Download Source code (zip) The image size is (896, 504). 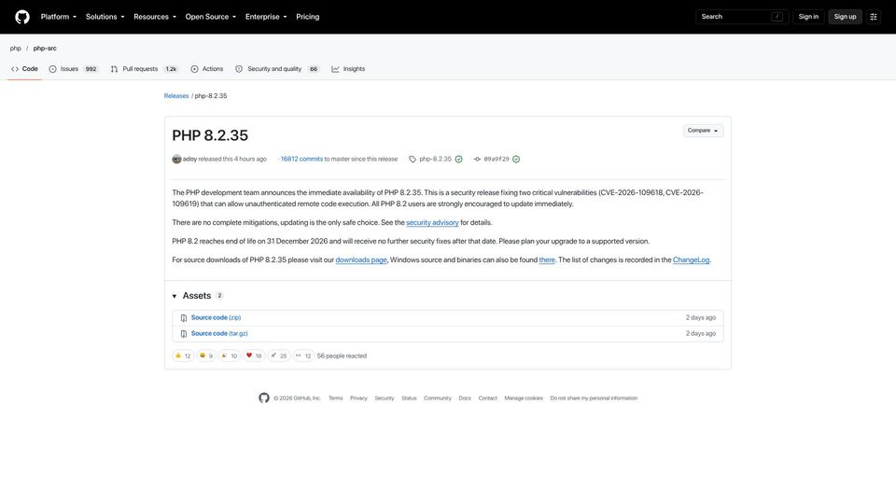pyautogui.click(x=216, y=317)
